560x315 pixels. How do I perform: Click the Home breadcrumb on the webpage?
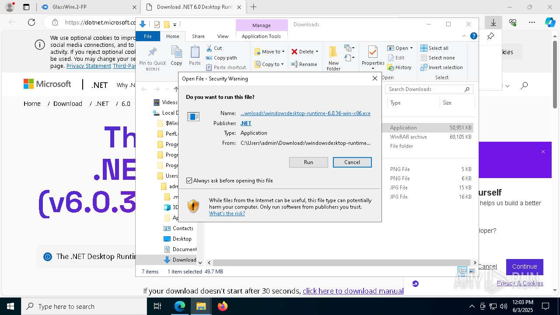pyautogui.click(x=32, y=104)
